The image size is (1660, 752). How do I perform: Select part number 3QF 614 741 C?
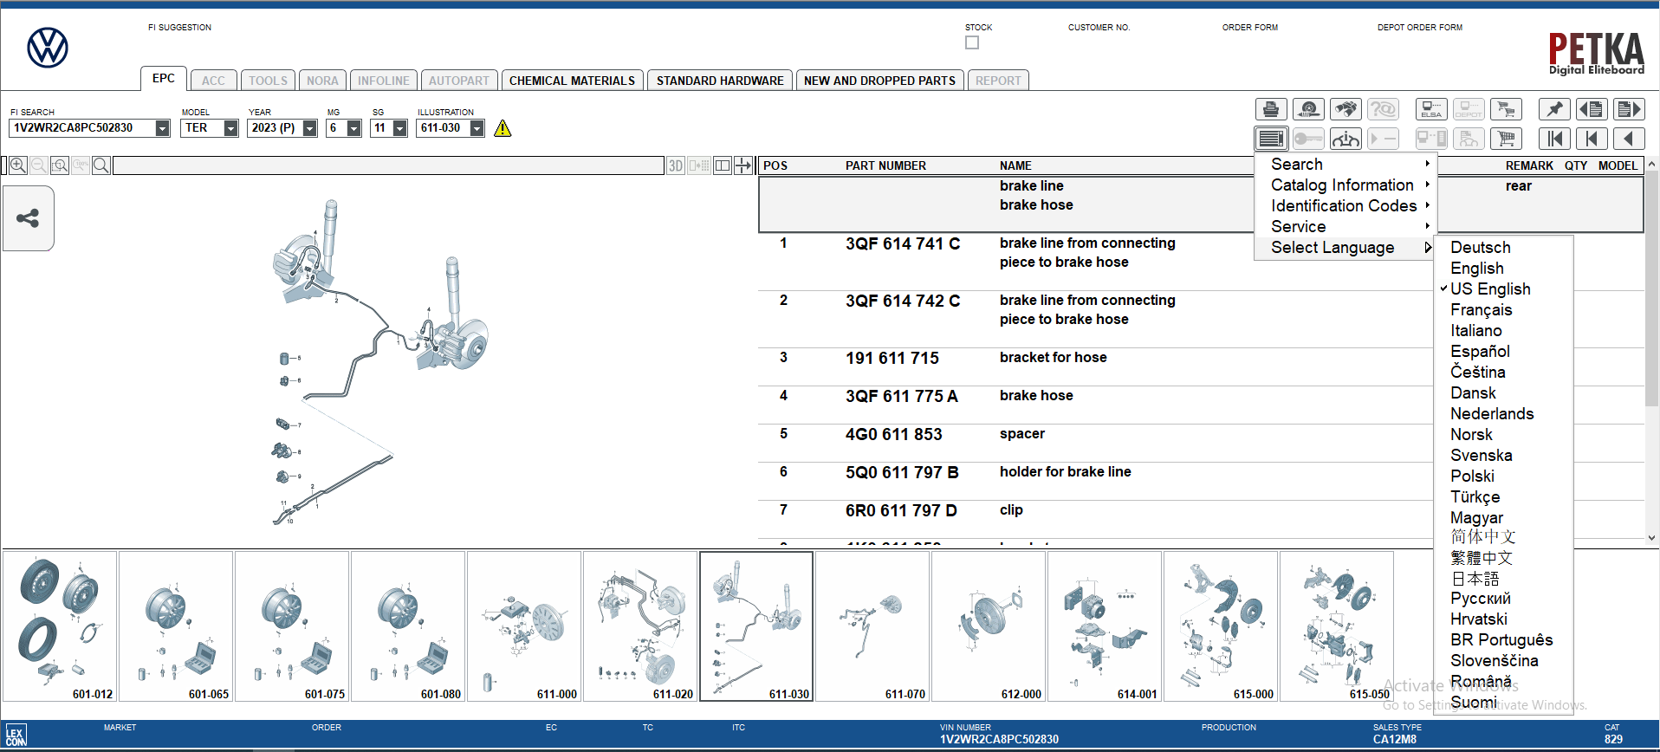pos(903,244)
